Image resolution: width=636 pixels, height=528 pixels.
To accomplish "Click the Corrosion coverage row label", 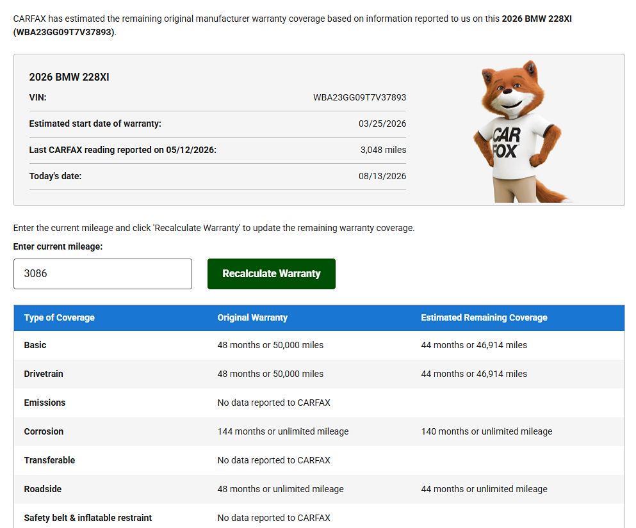I will point(44,431).
